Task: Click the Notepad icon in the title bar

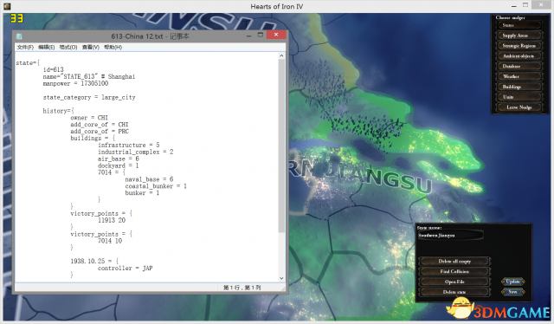Action: (19, 36)
